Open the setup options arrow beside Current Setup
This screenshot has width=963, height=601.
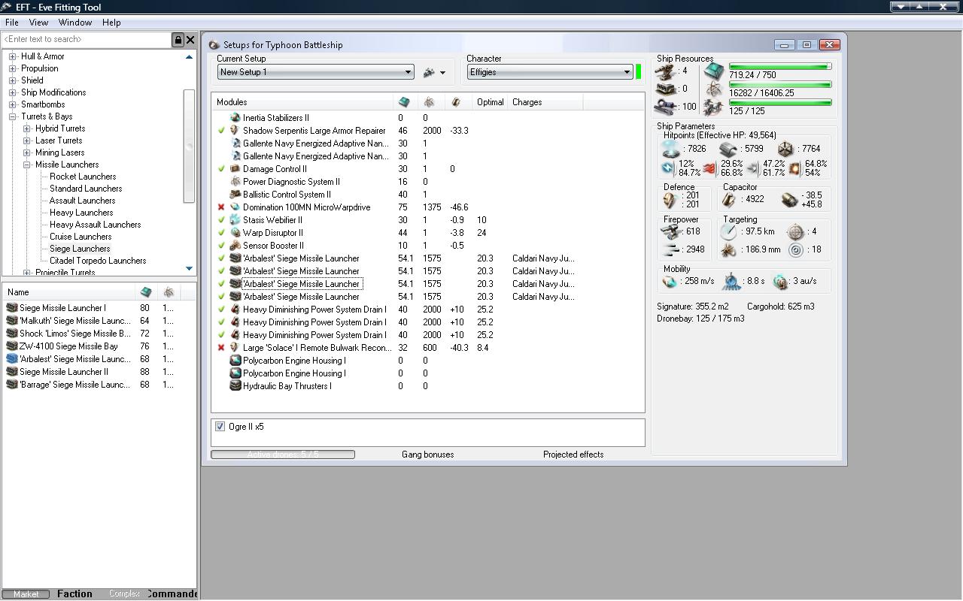(442, 73)
